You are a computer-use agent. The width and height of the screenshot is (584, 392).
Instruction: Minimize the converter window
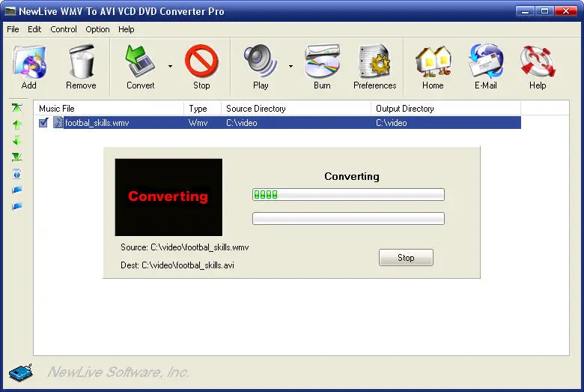(525, 11)
